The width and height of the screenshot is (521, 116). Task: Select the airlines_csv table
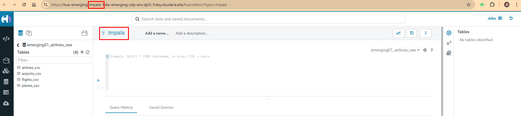pyautogui.click(x=31, y=68)
